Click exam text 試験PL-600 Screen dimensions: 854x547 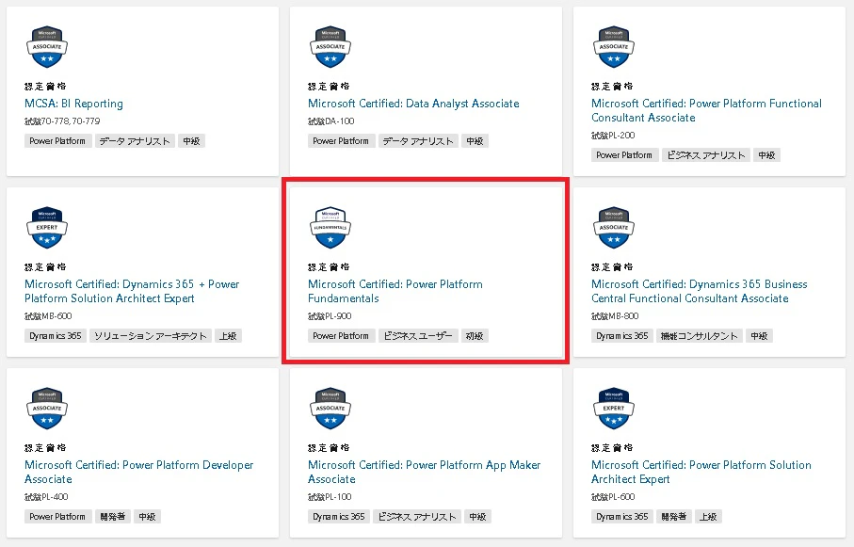pyautogui.click(x=613, y=497)
